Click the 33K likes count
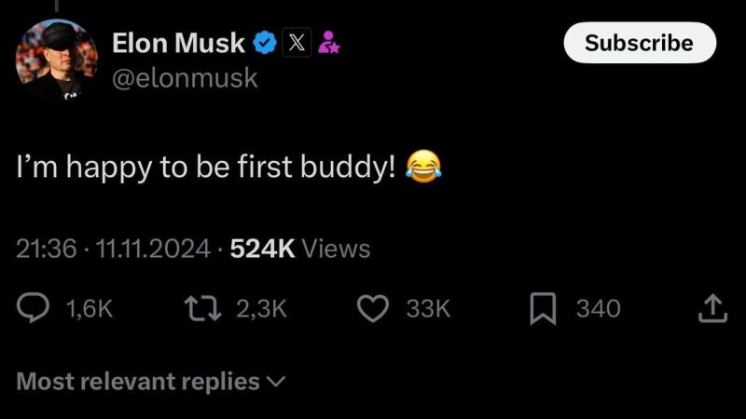The image size is (746, 419). point(429,308)
